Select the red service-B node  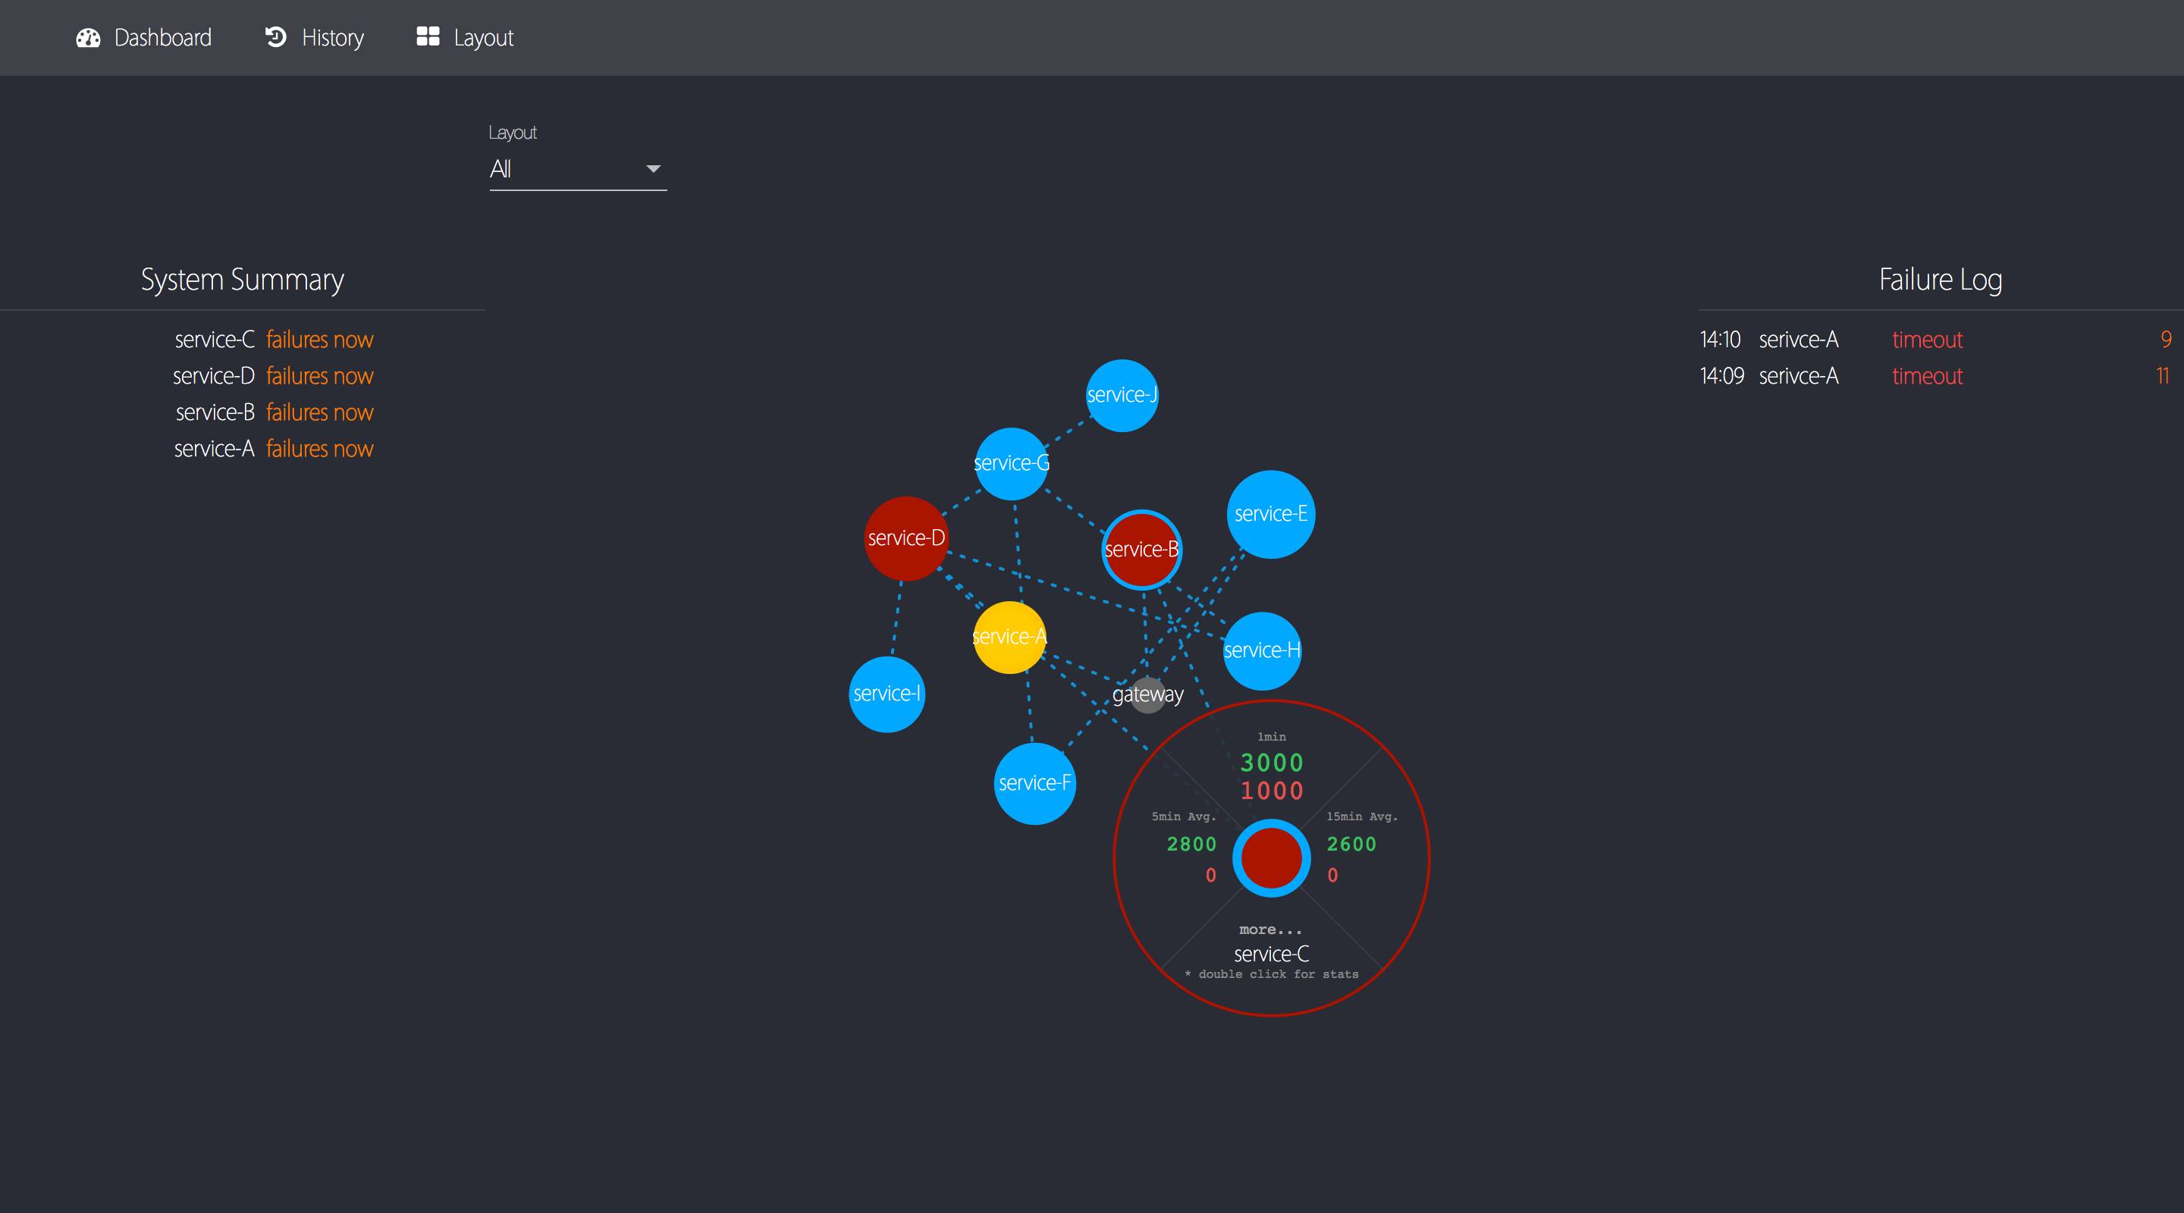pyautogui.click(x=1141, y=550)
